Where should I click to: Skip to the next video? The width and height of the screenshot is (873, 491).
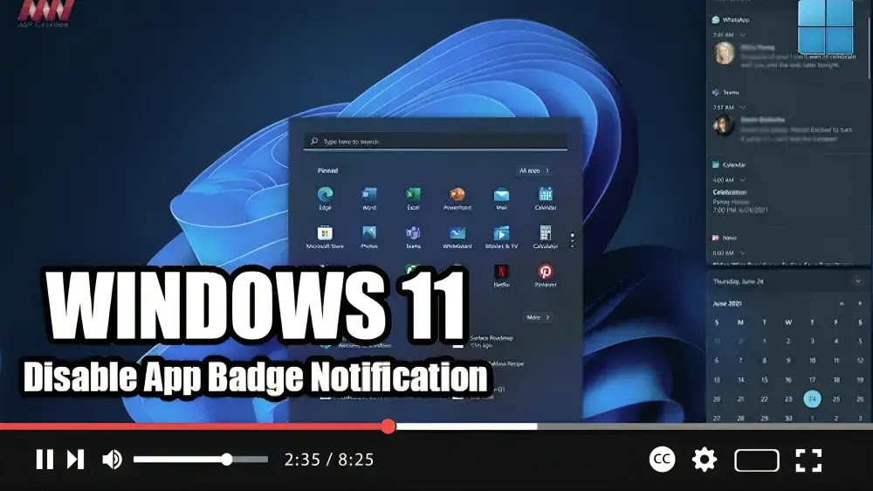coord(76,460)
